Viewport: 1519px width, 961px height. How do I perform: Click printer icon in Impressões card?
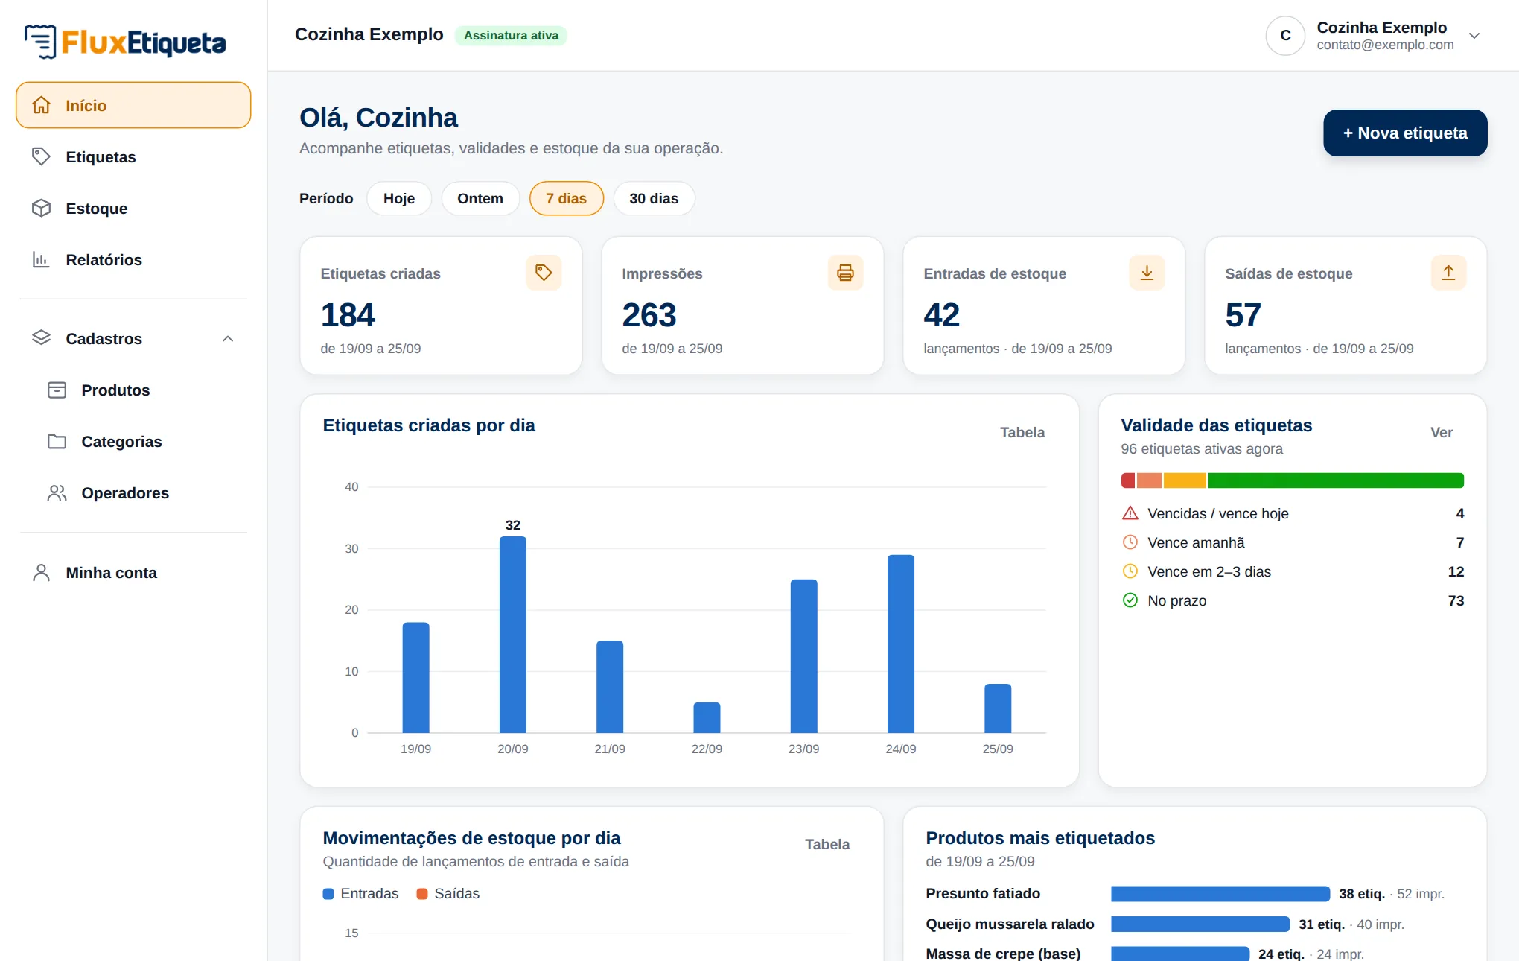click(845, 273)
